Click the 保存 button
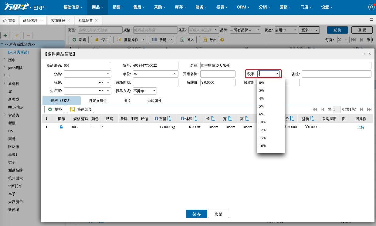Image resolution: width=376 pixels, height=226 pixels. coord(197,214)
